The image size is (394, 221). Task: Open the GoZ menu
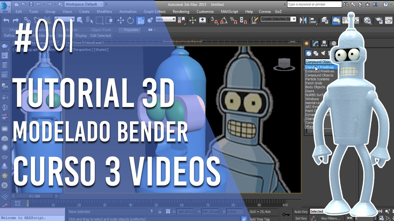[x=278, y=12]
